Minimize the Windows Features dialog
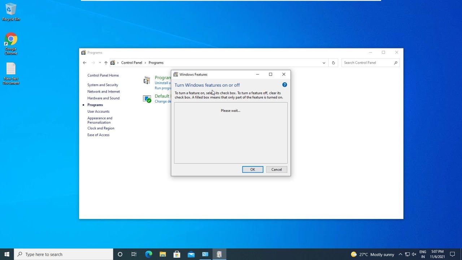Image resolution: width=462 pixels, height=260 pixels. tap(257, 74)
